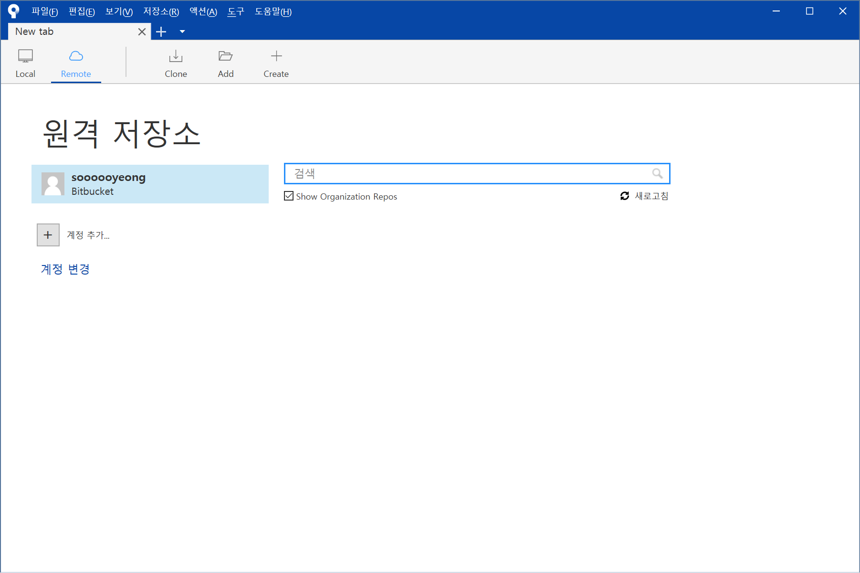Click the 계정 변경 link

click(65, 269)
